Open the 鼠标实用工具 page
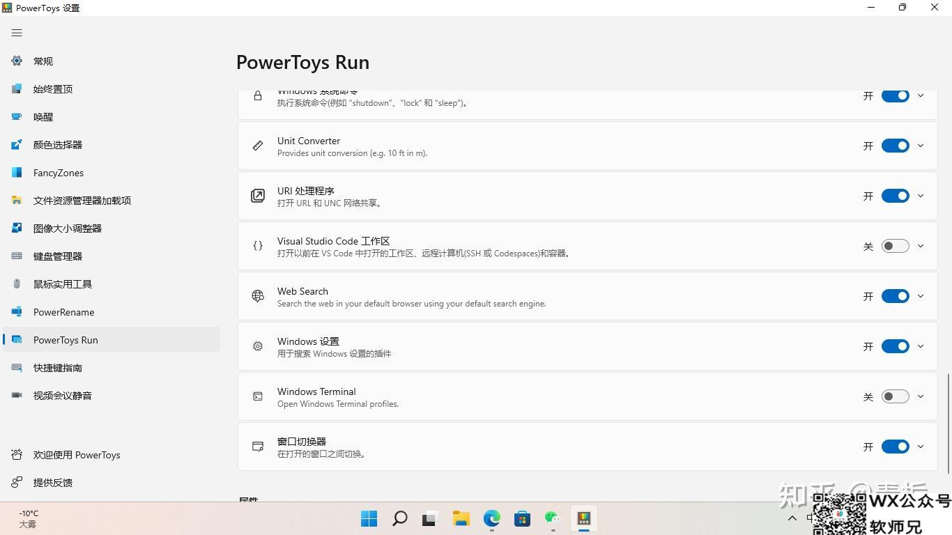952x535 pixels. (112, 284)
